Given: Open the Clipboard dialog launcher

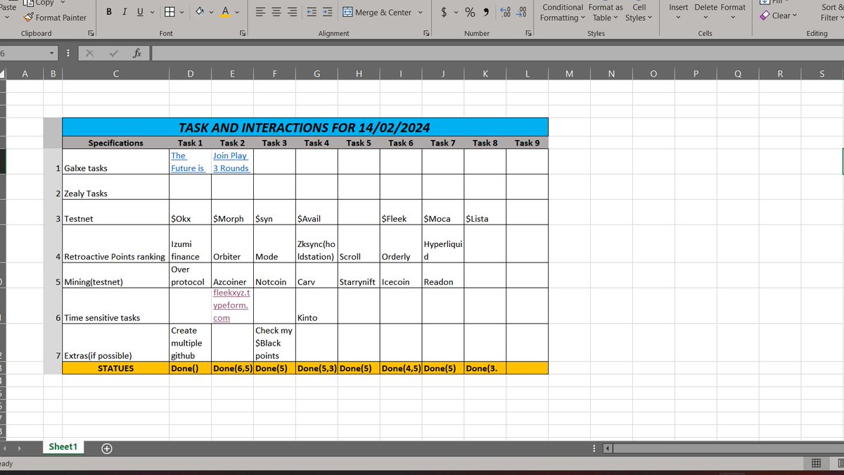Looking at the screenshot, I should pyautogui.click(x=91, y=33).
